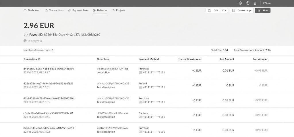The height and width of the screenshot is (137, 294).
Task: Click the payout icon beside Payout ID
Action: click(x=26, y=35)
